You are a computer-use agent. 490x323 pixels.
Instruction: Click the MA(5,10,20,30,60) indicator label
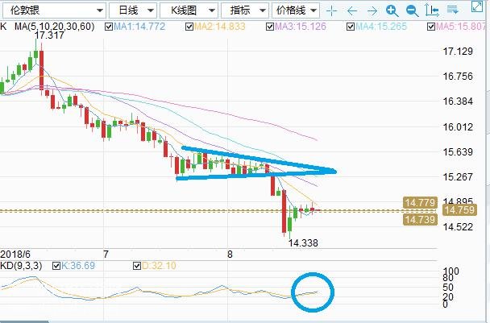(x=54, y=27)
